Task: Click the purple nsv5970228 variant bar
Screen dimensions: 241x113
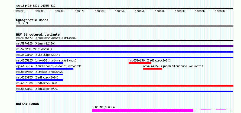Action: [x=125, y=46]
